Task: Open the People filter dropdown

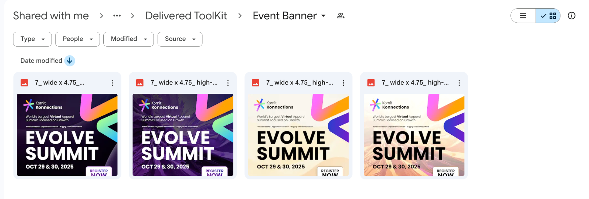Action: 77,39
